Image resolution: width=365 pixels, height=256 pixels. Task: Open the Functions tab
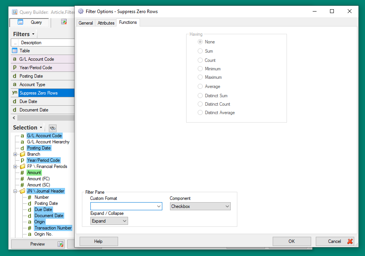pos(128,22)
